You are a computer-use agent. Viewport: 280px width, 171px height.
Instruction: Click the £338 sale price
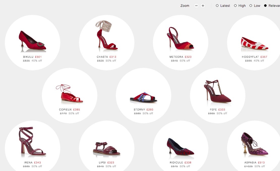(188, 163)
